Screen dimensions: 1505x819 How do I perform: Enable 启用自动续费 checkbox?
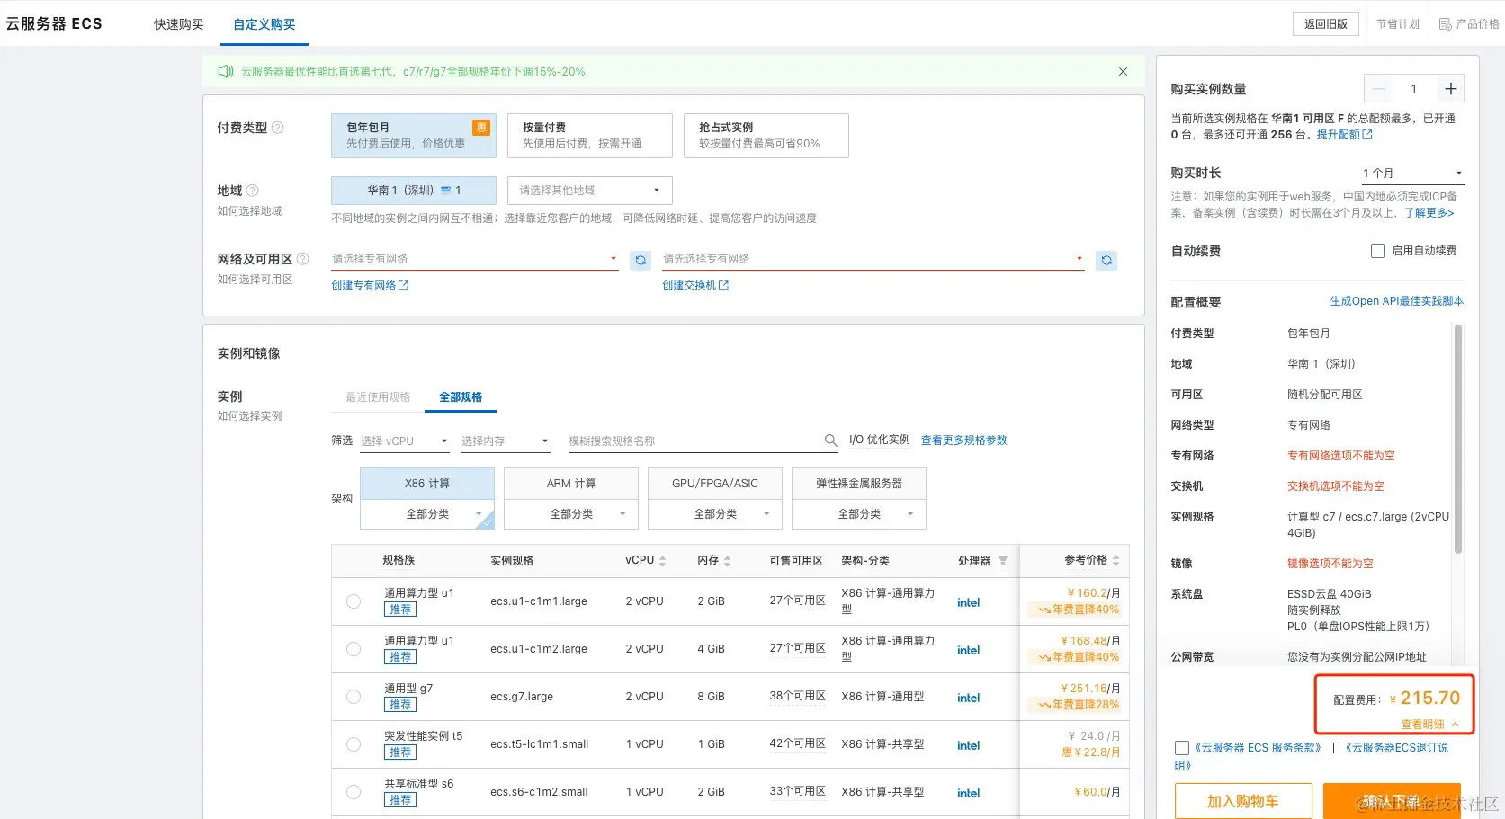[x=1378, y=251]
